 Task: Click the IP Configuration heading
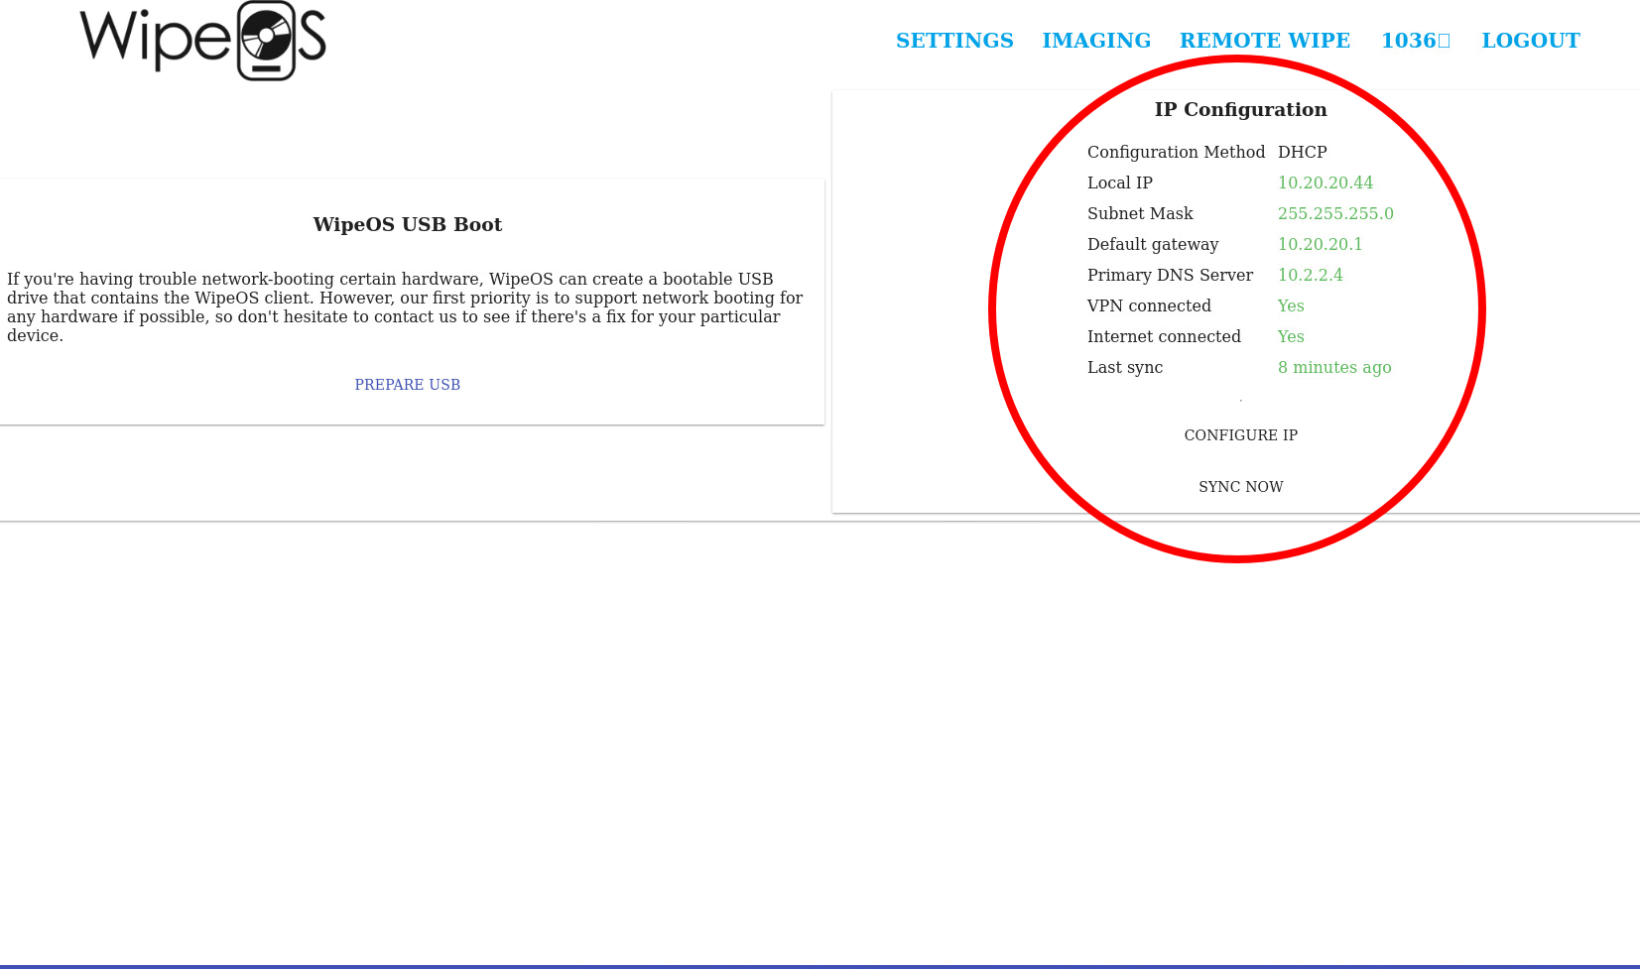coord(1241,109)
